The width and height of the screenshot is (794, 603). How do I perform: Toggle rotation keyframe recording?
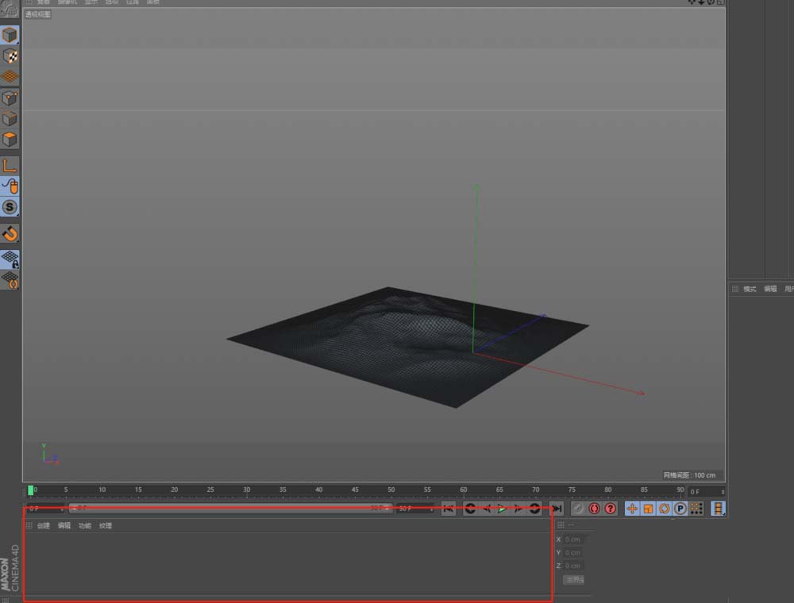(665, 509)
